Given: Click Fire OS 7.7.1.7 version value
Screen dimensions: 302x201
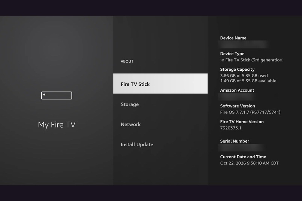Looking at the screenshot, I should pyautogui.click(x=250, y=112).
